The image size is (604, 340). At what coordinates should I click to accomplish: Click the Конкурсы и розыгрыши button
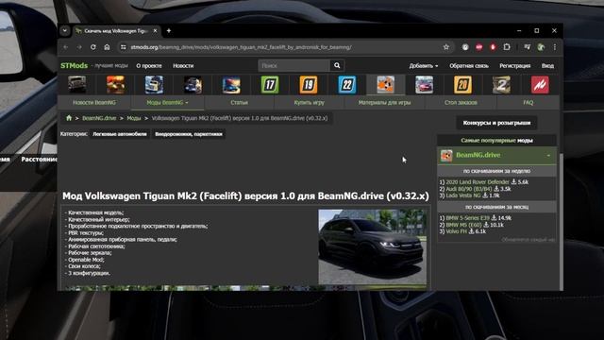[496, 123]
